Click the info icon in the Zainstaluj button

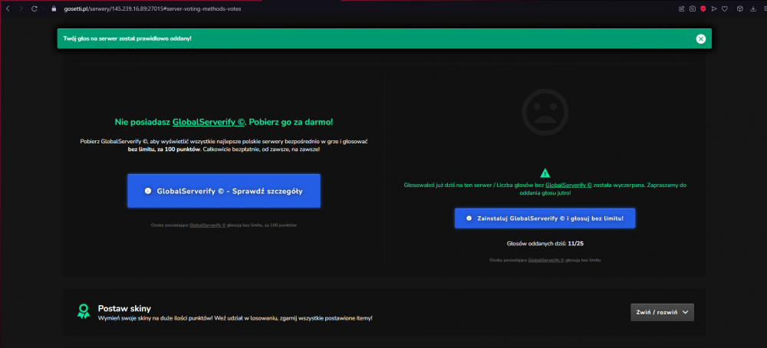coord(469,218)
